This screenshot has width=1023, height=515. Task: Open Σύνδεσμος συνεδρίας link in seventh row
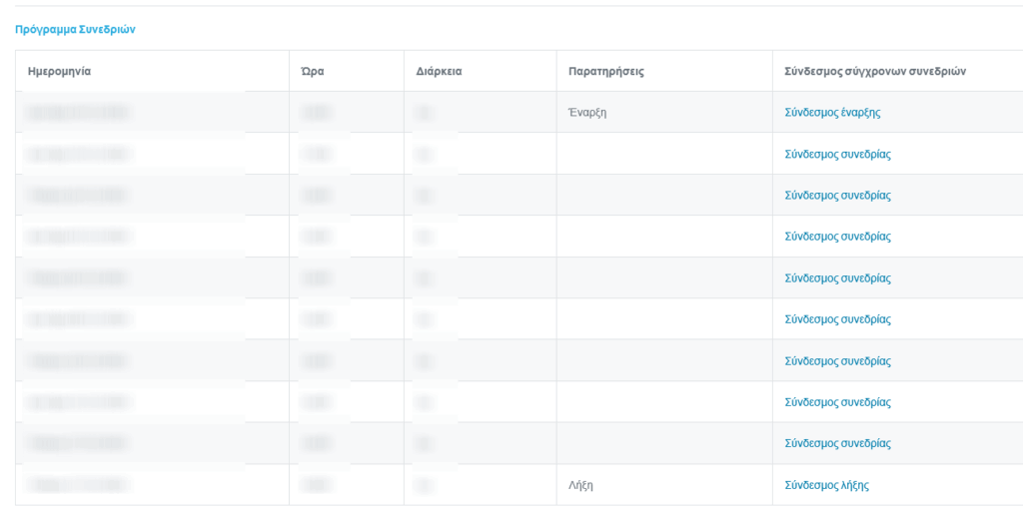pos(837,360)
